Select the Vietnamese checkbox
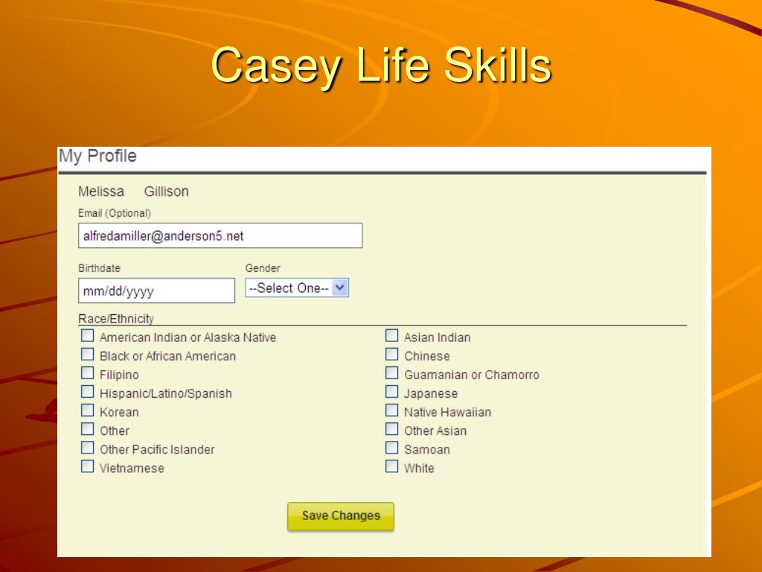This screenshot has width=762, height=572. (x=88, y=466)
